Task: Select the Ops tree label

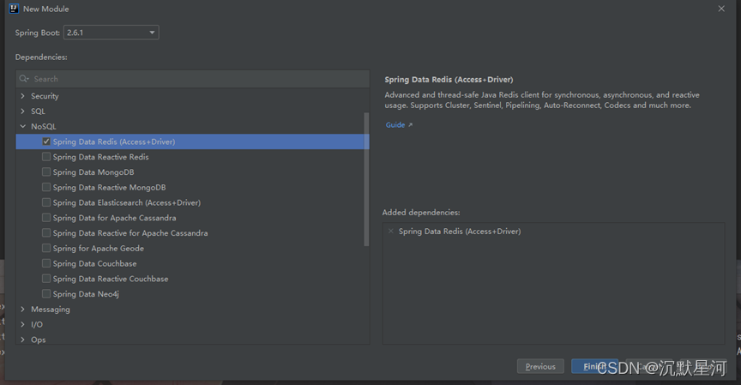Action: [x=39, y=340]
